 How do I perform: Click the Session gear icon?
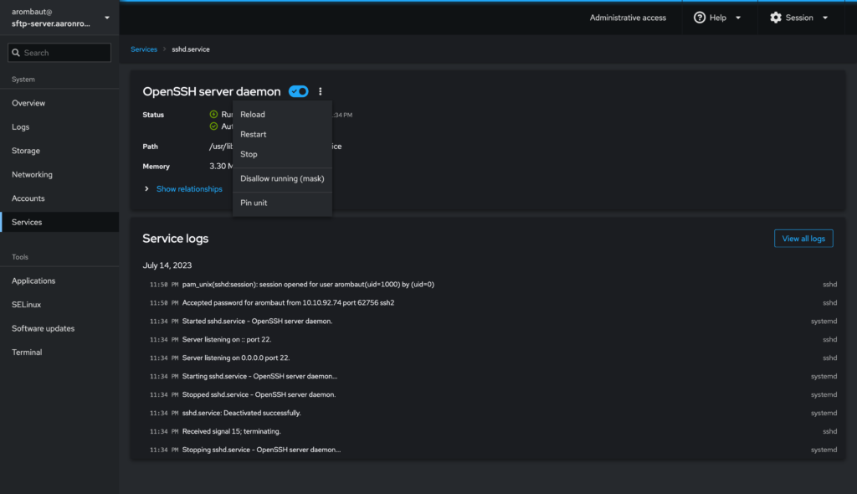[x=775, y=18]
